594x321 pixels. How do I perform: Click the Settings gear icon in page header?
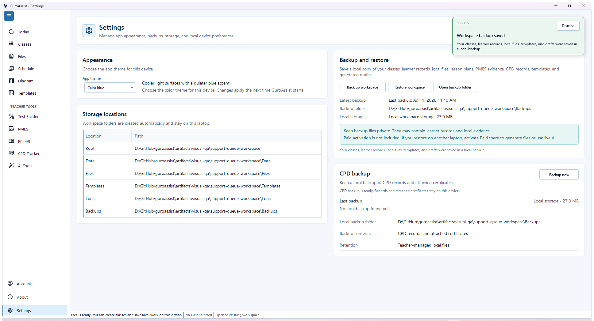(89, 31)
